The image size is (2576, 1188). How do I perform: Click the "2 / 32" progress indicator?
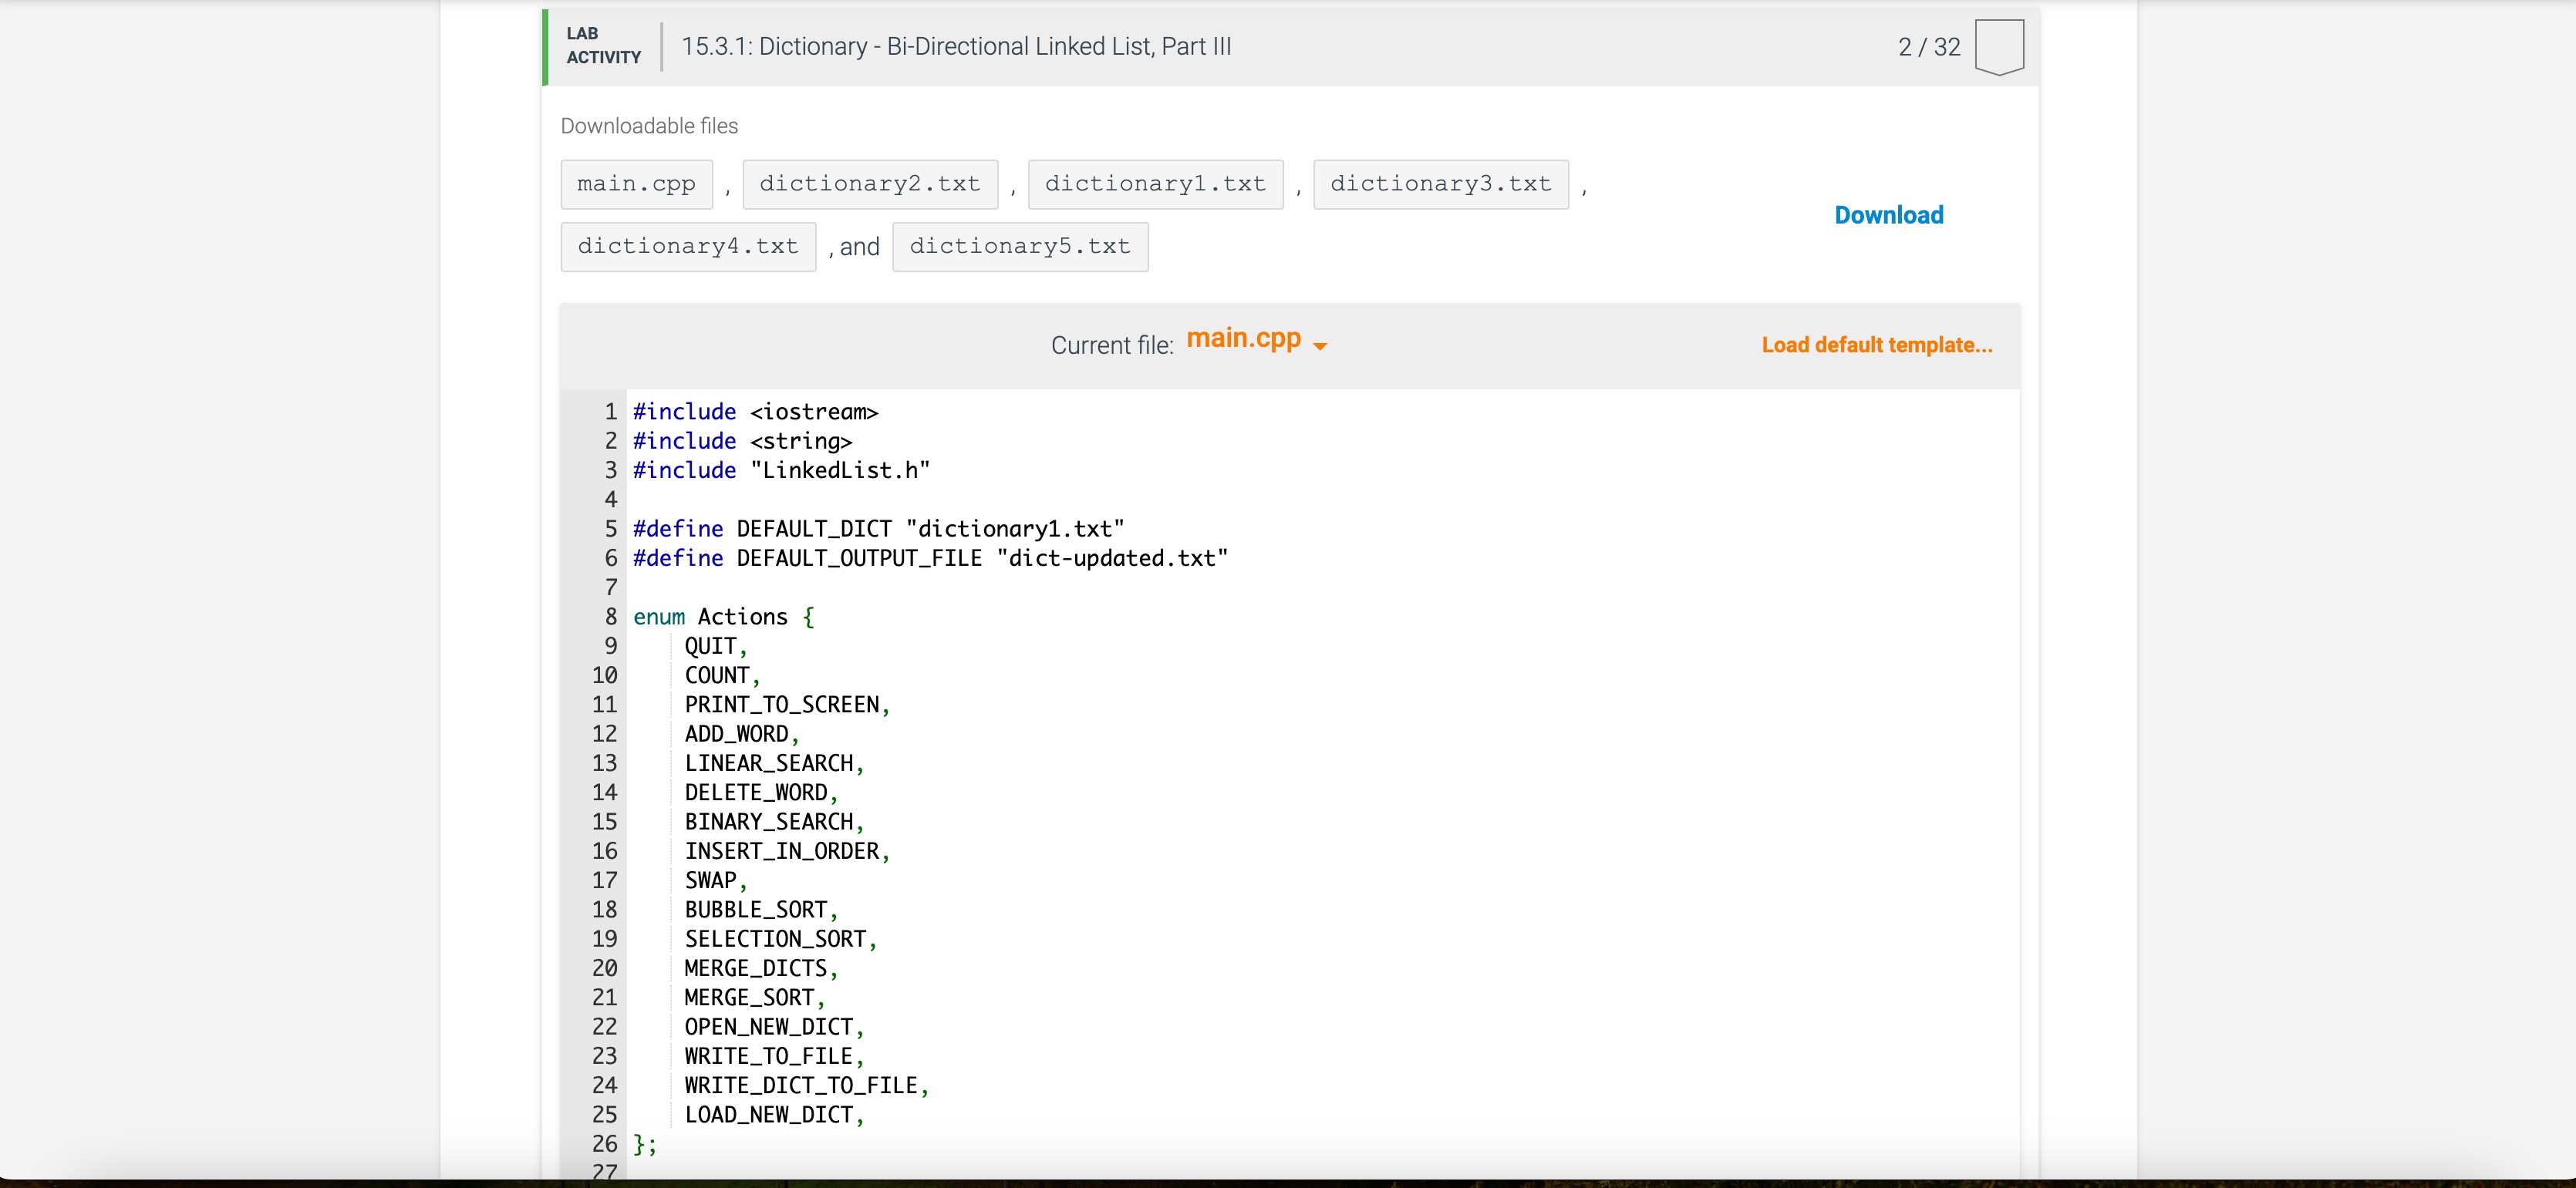click(1928, 46)
